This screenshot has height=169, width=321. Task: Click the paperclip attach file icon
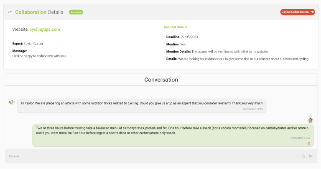[303, 156]
